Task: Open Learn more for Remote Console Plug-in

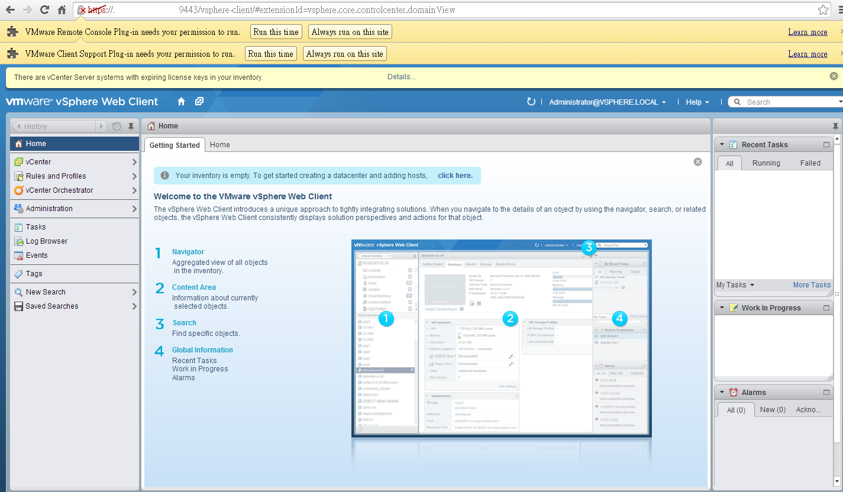Action: pos(808,32)
